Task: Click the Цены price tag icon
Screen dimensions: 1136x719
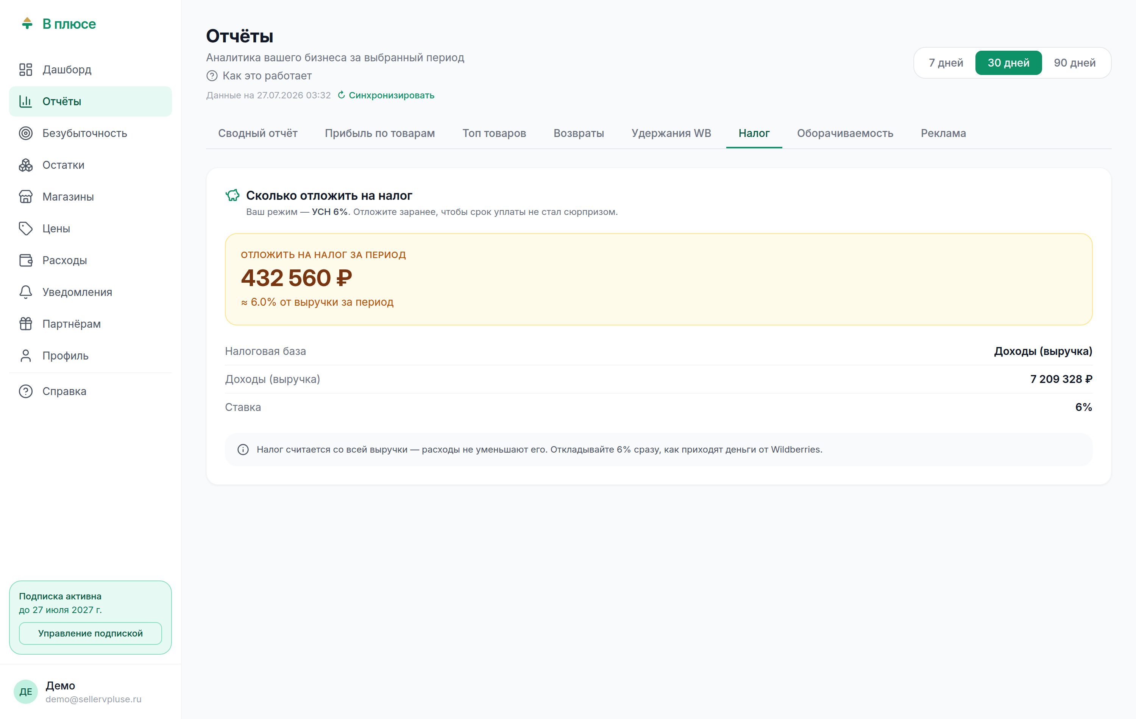Action: 25,229
